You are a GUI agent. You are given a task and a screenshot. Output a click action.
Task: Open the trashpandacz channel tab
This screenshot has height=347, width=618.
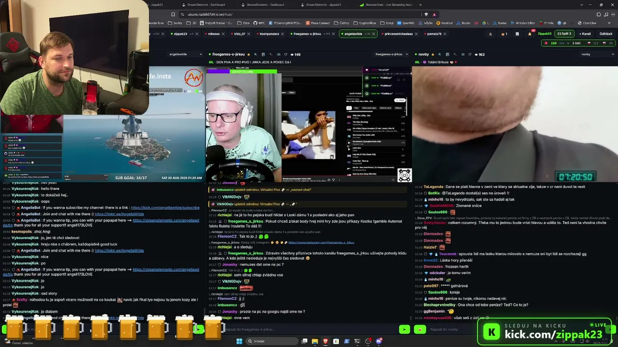269,34
